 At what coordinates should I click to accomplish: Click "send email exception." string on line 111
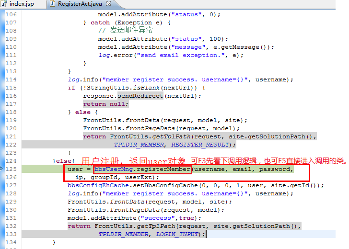pos(181,55)
